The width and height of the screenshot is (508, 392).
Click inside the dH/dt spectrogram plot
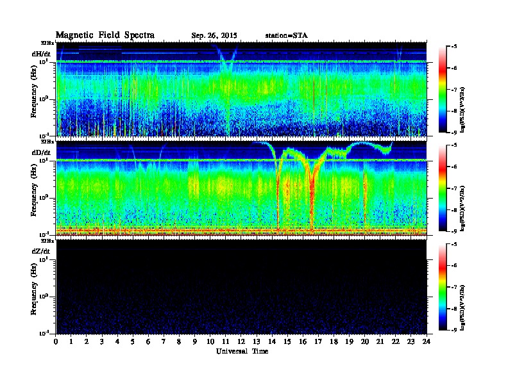241,89
